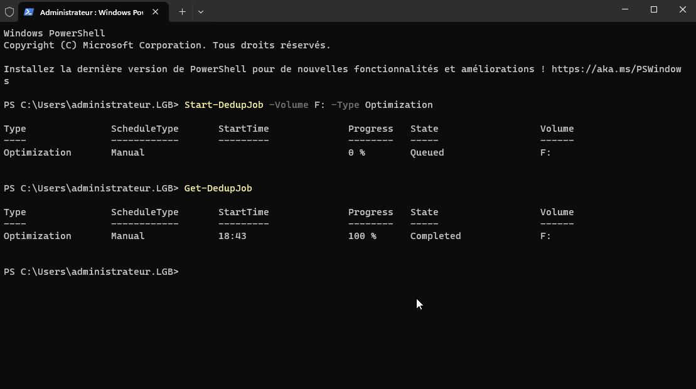The image size is (696, 389).
Task: Close the Administrateur Windows PowerShell tab
Action: pyautogui.click(x=156, y=12)
